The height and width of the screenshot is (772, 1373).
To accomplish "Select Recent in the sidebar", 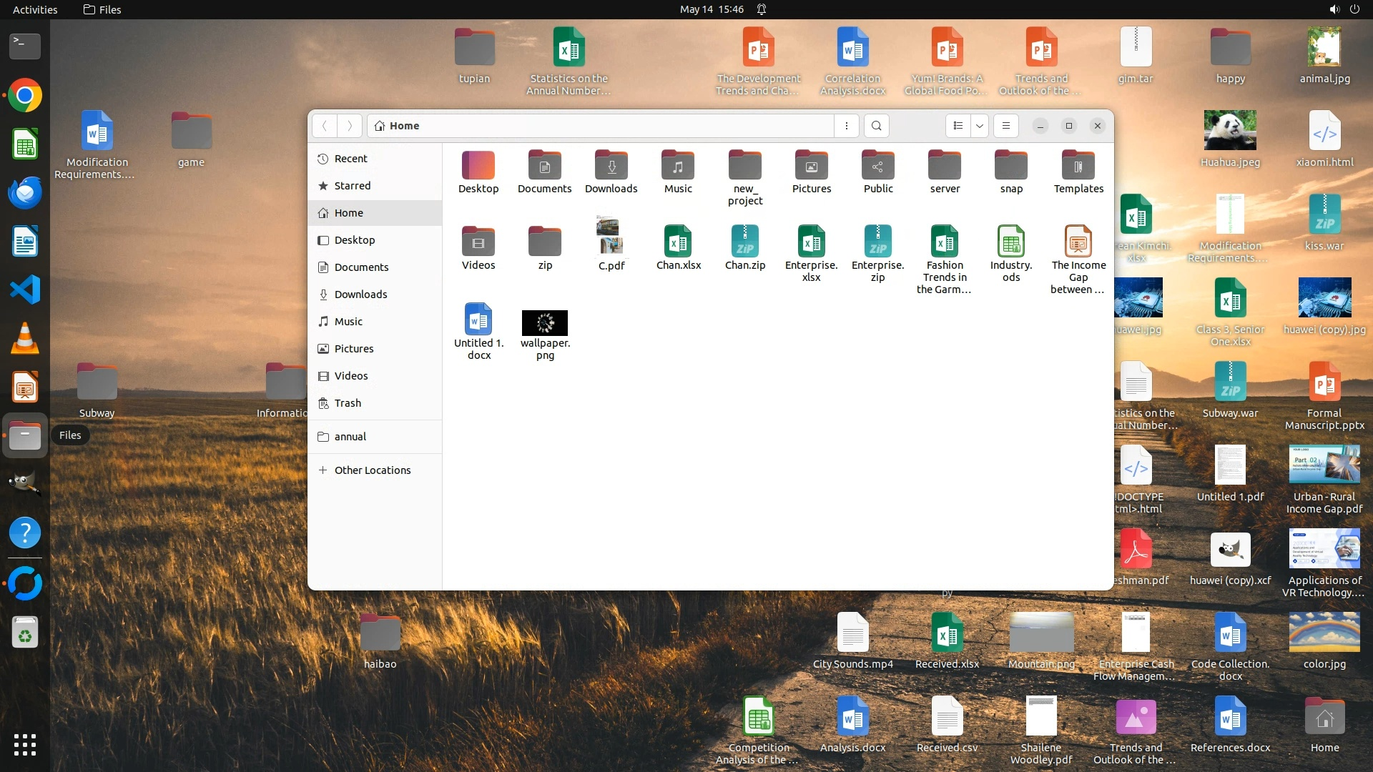I will tap(350, 159).
